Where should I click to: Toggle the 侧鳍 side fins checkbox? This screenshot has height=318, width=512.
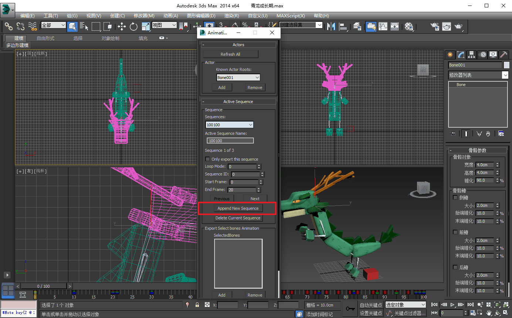tap(455, 198)
